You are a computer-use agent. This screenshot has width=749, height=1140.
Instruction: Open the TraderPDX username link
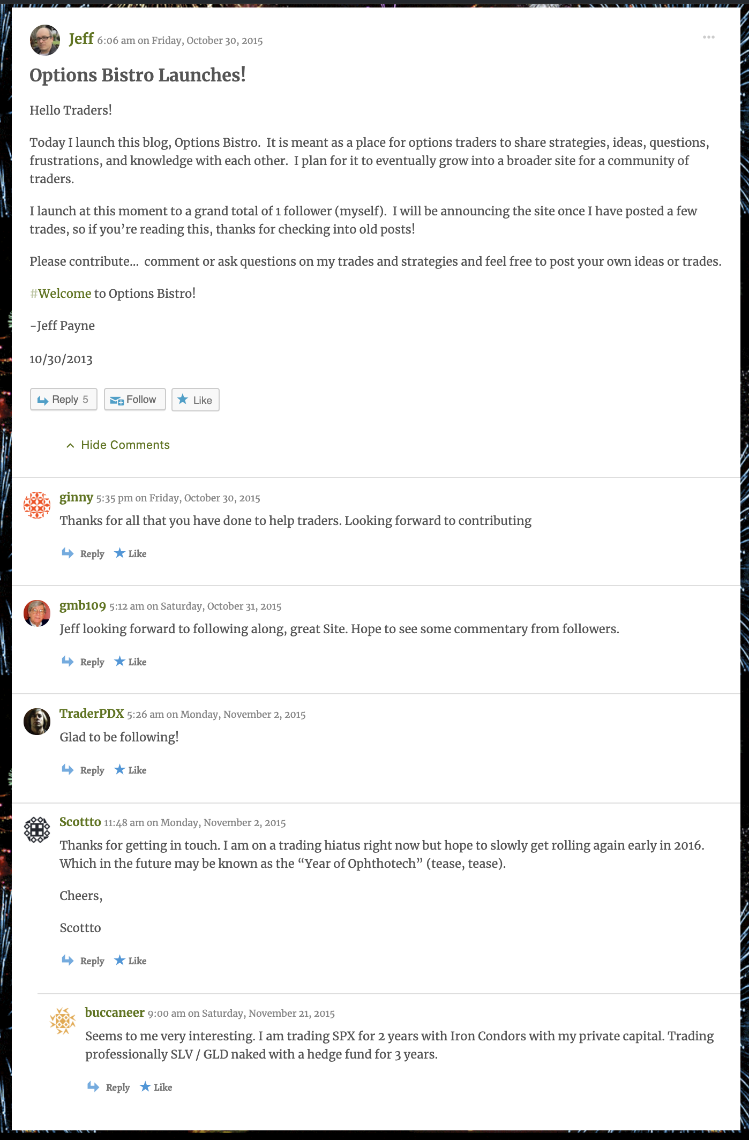92,714
